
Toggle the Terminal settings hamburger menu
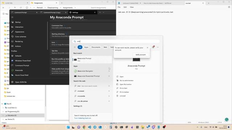pyautogui.click(x=12, y=17)
